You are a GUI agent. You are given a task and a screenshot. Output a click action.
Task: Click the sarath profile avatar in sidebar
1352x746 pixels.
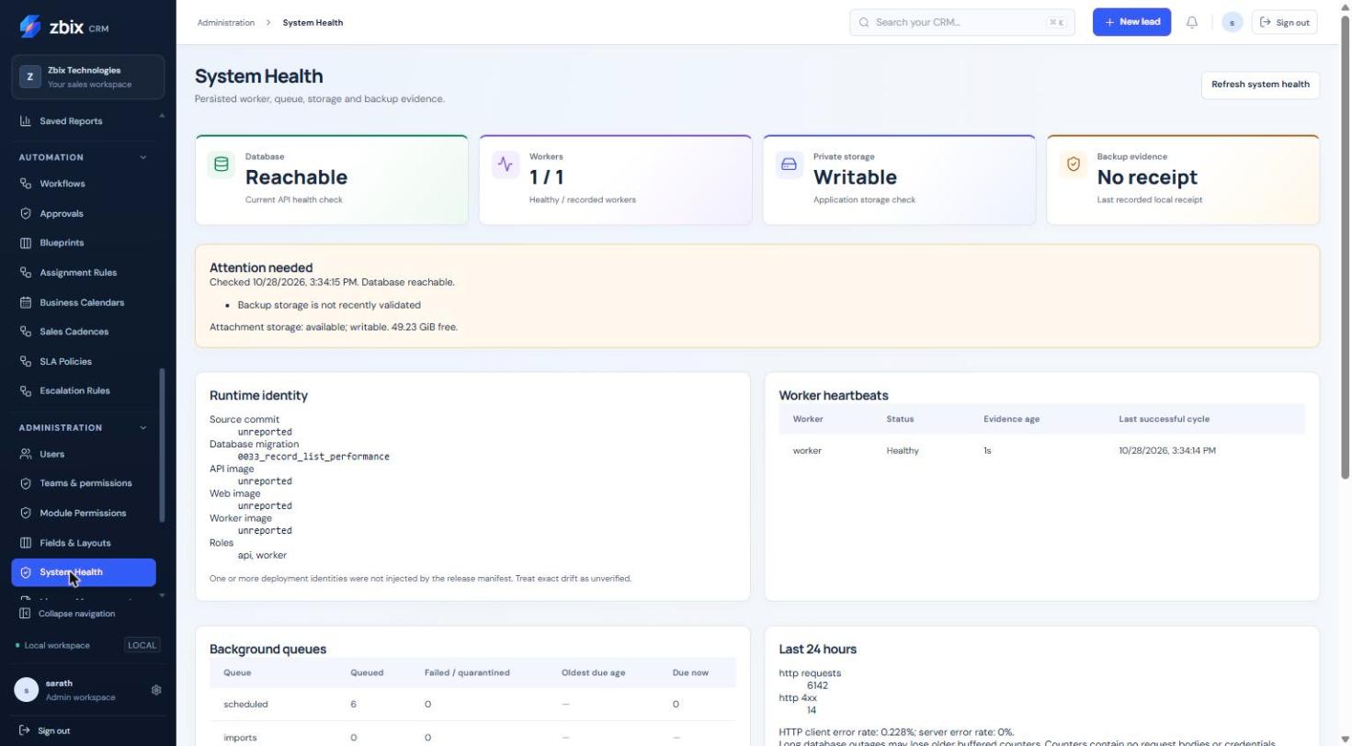(26, 690)
